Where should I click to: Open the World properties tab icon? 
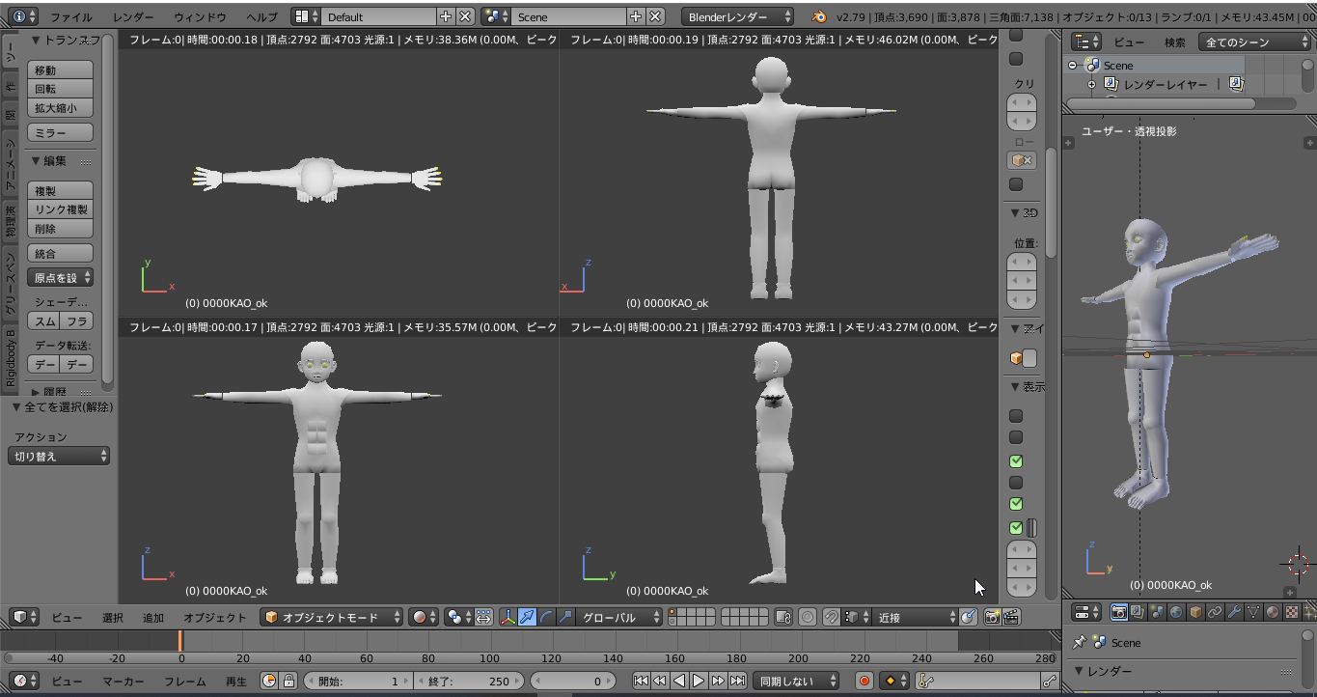point(1176,612)
